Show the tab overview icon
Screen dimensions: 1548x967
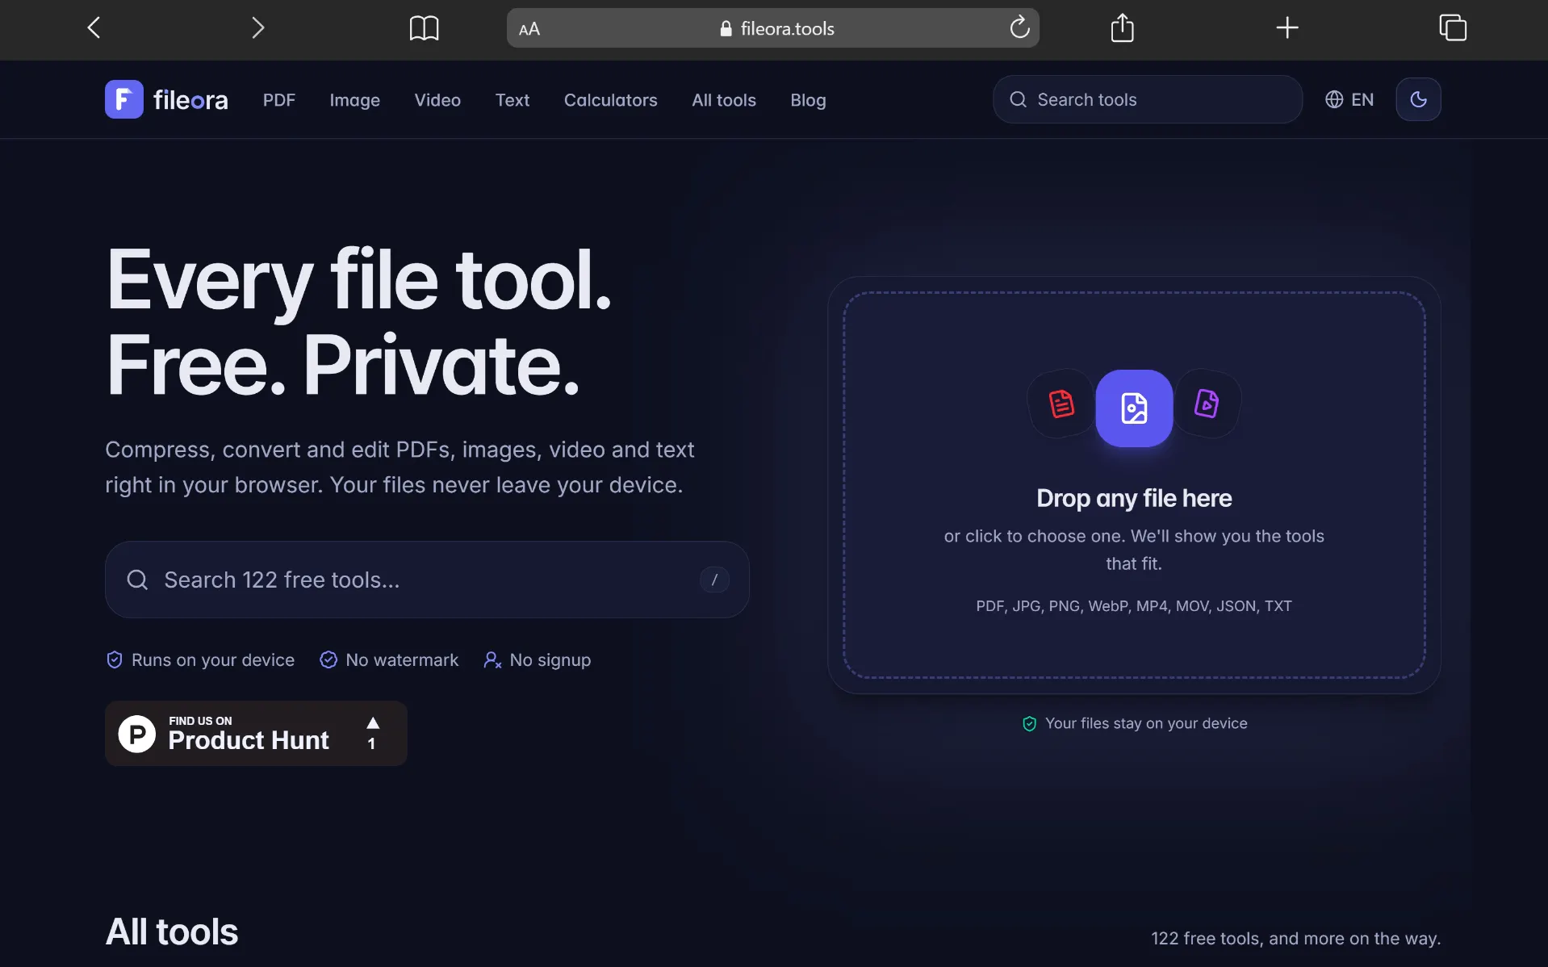(x=1453, y=28)
